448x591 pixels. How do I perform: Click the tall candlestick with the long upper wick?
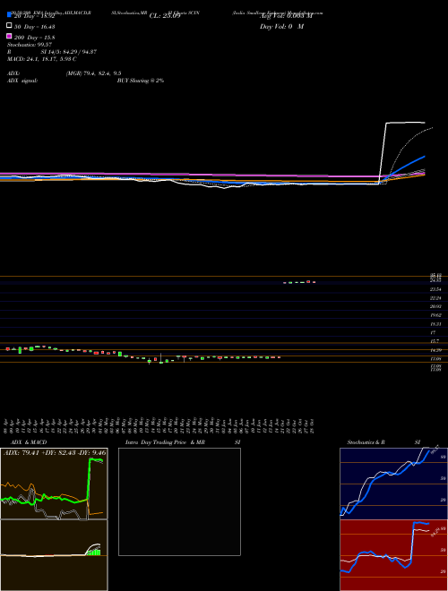point(161,358)
